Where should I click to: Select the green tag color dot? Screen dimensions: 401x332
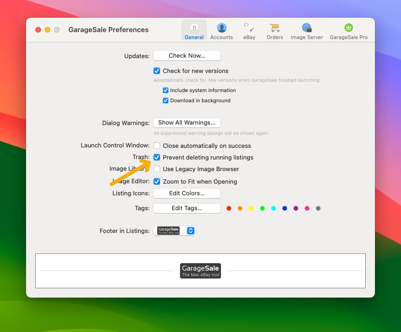coord(262,208)
